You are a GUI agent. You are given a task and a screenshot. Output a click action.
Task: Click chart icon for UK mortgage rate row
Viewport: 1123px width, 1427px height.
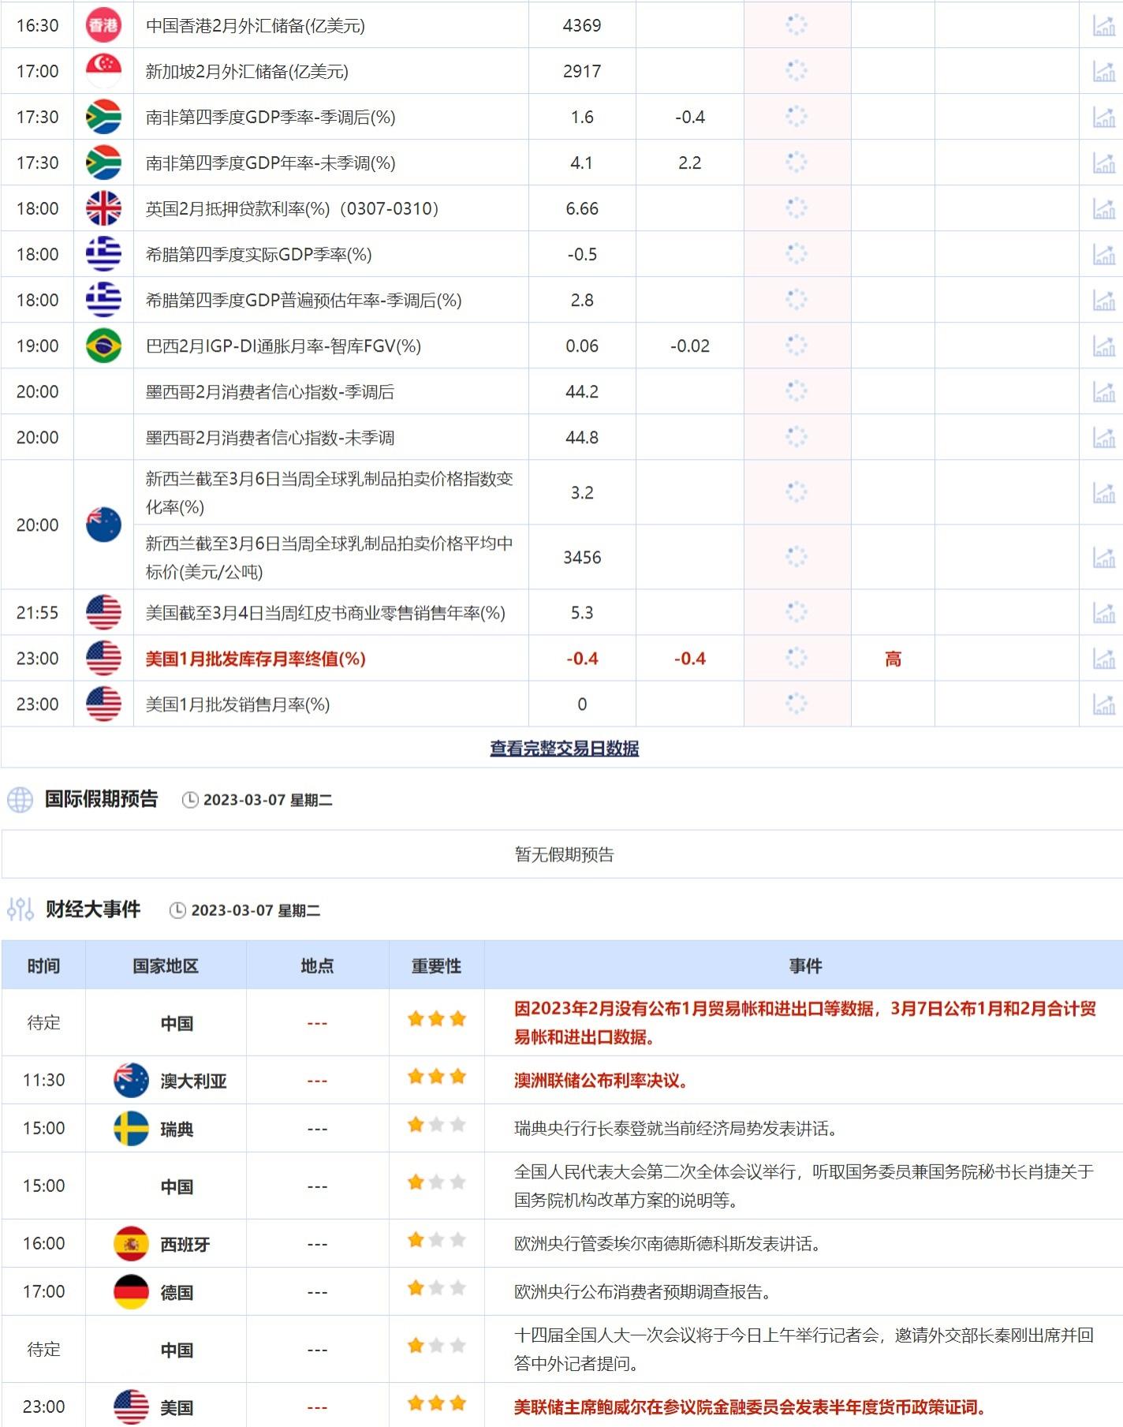tap(1103, 209)
